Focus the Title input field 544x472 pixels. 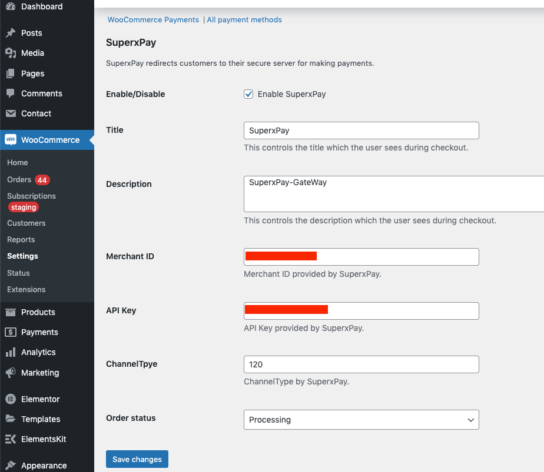pos(361,130)
